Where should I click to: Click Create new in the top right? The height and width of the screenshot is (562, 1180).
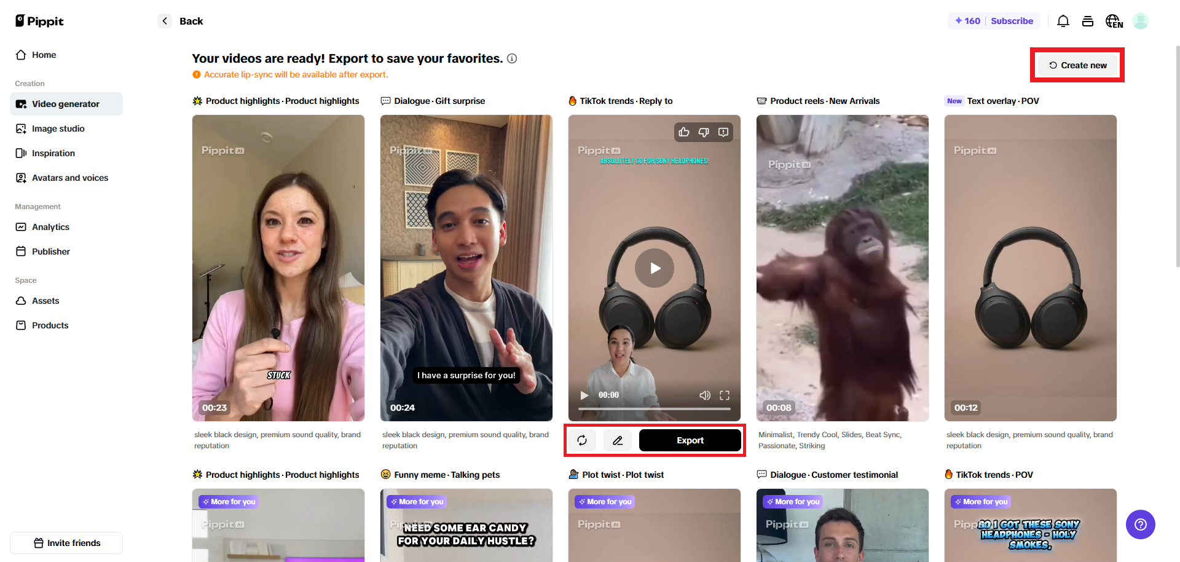1077,65
